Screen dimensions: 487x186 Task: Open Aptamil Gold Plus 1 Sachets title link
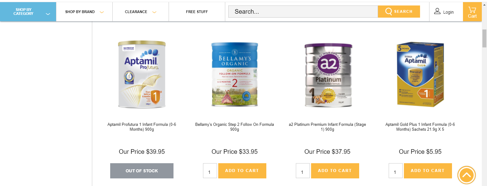click(420, 127)
